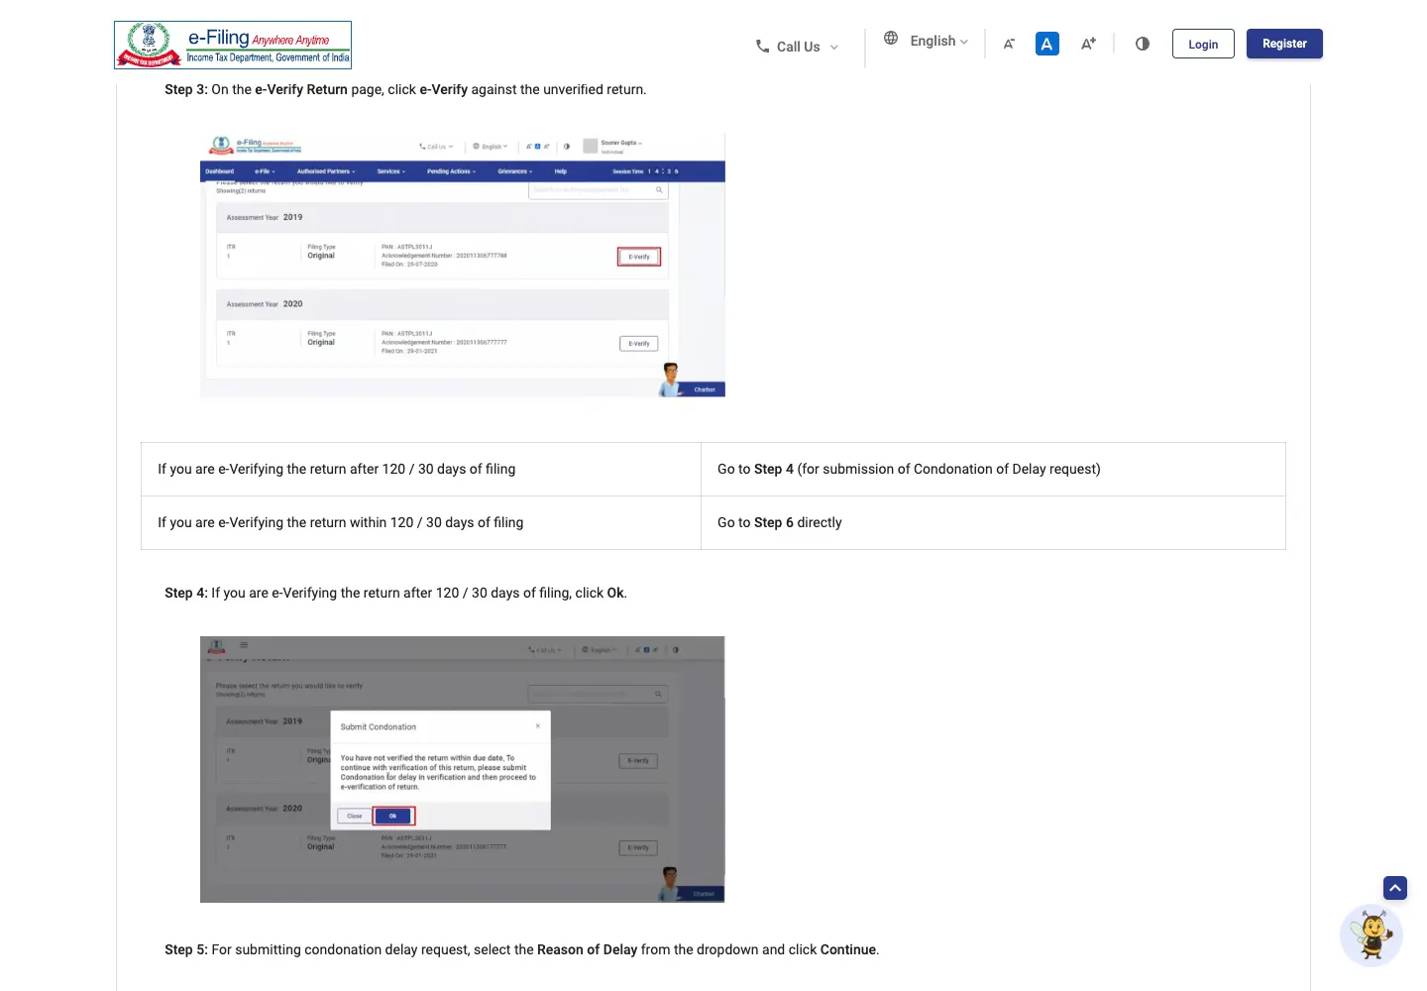Toggle high contrast mode icon
Screen dimensions: 1427x991
pyautogui.click(x=1143, y=44)
